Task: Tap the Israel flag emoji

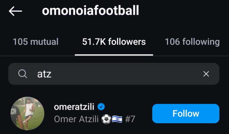Action: [117, 119]
